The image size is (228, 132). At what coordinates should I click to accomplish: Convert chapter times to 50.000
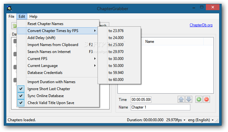119,66
